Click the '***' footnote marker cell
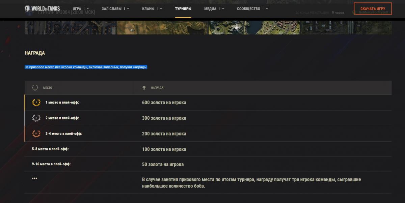Image resolution: width=405 pixels, height=203 pixels. click(34, 179)
